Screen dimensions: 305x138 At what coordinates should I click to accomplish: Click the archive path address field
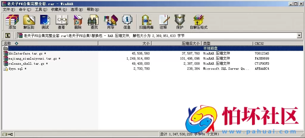click(x=157, y=35)
